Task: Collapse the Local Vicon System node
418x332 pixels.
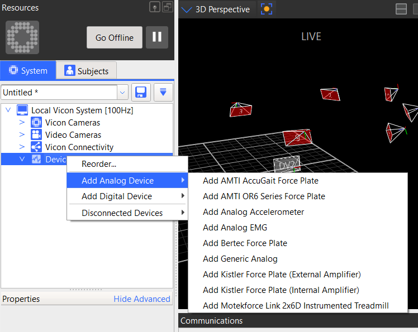Action: click(x=8, y=110)
